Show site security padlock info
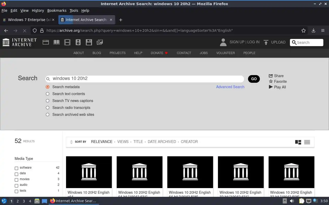 tap(42, 30)
